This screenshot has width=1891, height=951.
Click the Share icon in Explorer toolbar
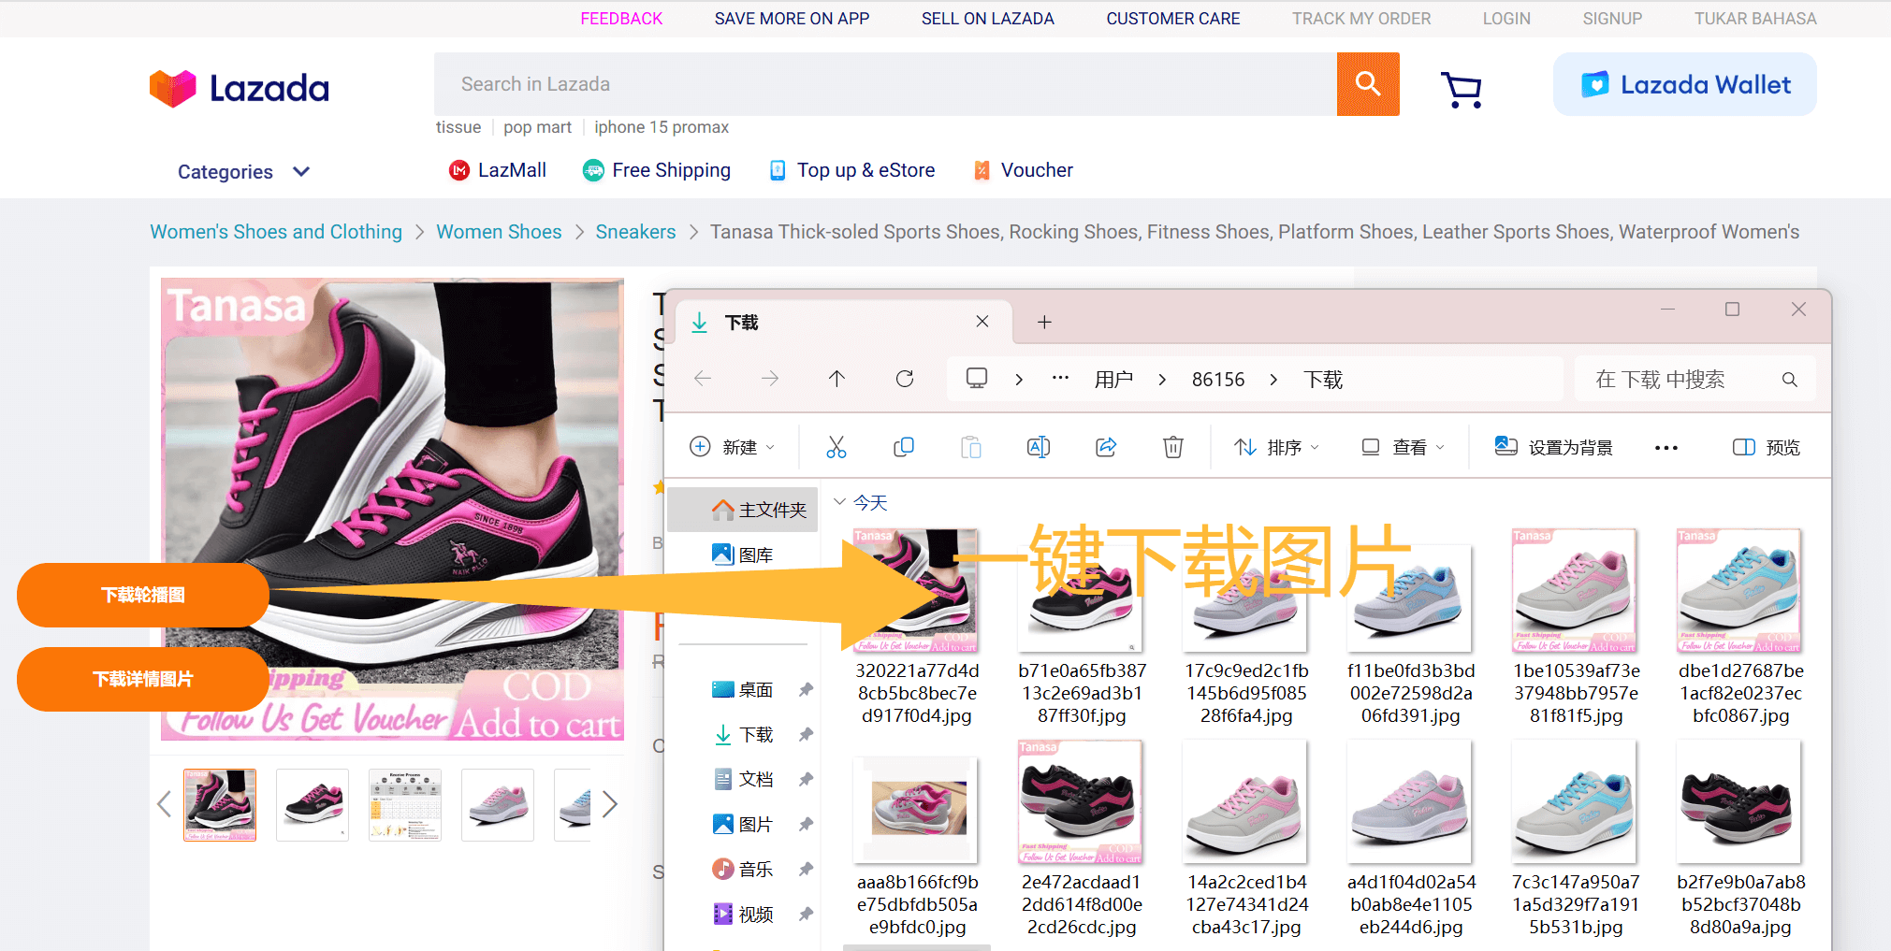1106,447
